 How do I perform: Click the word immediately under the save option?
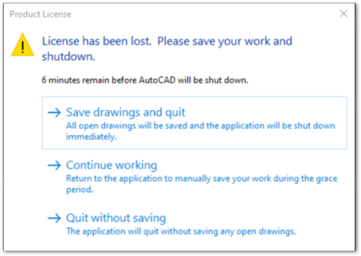[91, 137]
